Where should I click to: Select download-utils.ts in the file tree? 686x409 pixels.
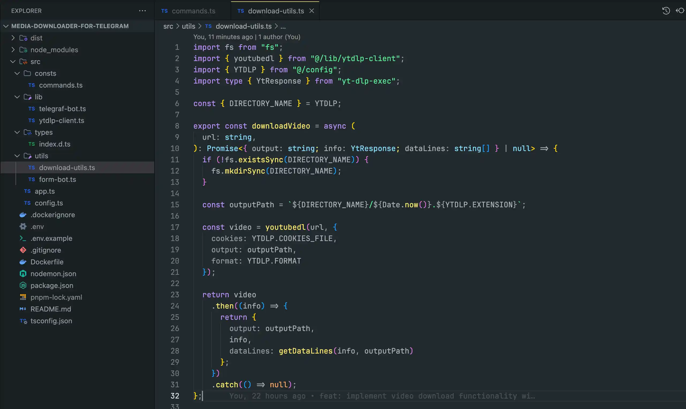point(67,168)
